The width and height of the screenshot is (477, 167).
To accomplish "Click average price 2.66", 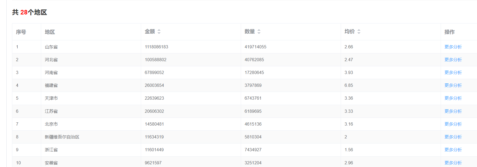I will 349,47.
